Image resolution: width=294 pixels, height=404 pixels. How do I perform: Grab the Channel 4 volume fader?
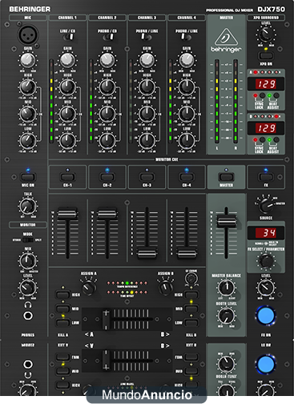(x=187, y=254)
